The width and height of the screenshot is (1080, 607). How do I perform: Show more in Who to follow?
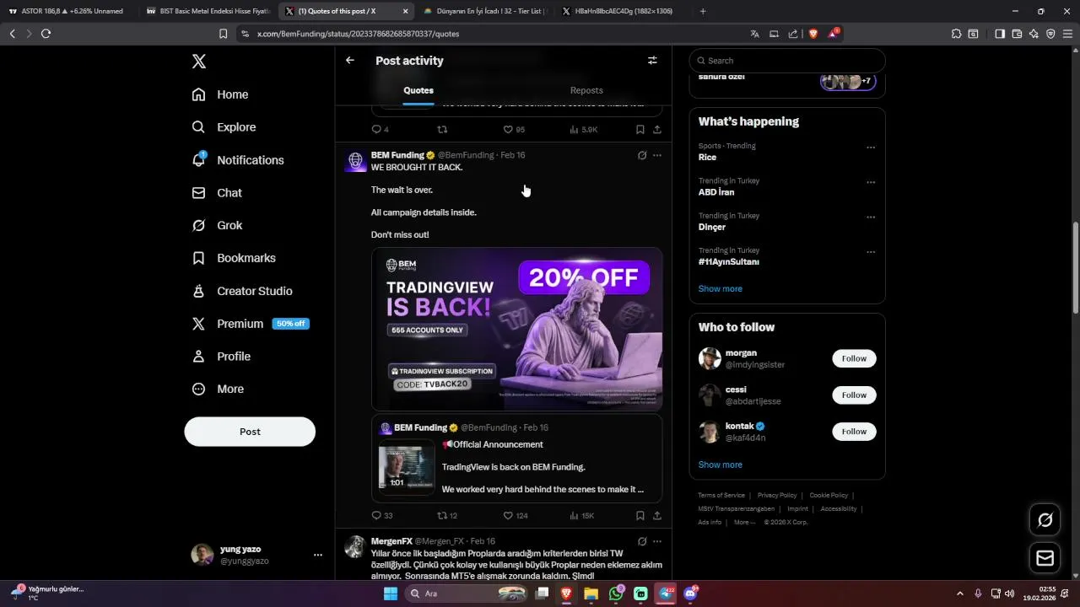pyautogui.click(x=721, y=465)
